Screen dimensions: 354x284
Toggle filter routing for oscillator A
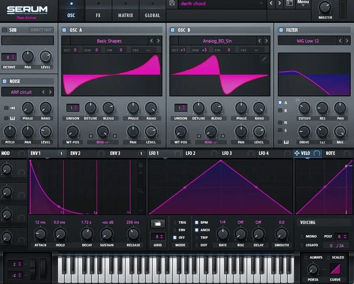tap(280, 102)
